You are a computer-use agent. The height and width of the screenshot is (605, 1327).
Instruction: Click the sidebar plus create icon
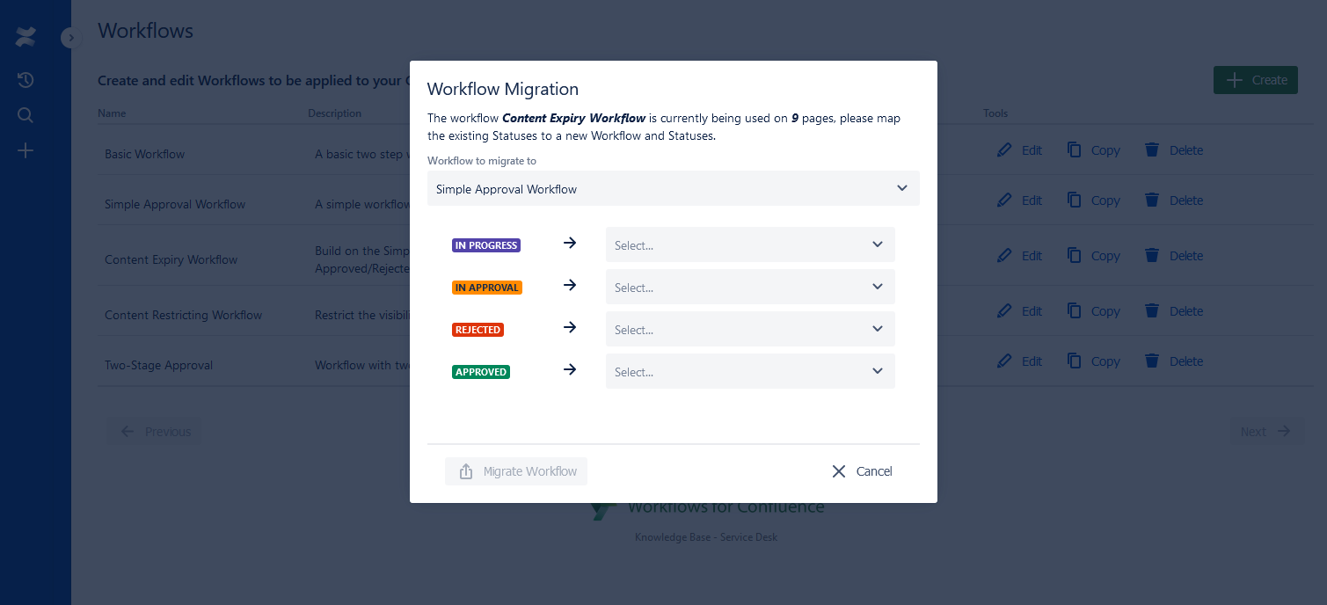26,150
